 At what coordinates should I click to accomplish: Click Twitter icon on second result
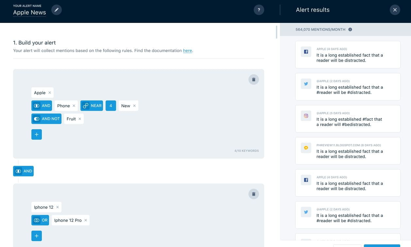point(306,84)
